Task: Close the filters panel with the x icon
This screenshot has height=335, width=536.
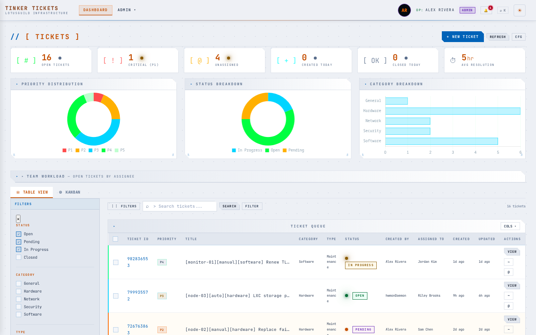Action: point(18,219)
